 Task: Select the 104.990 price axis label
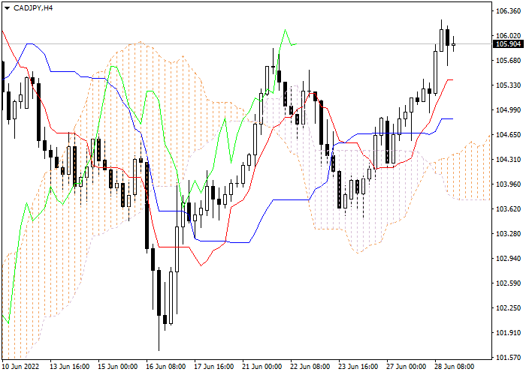click(x=508, y=109)
